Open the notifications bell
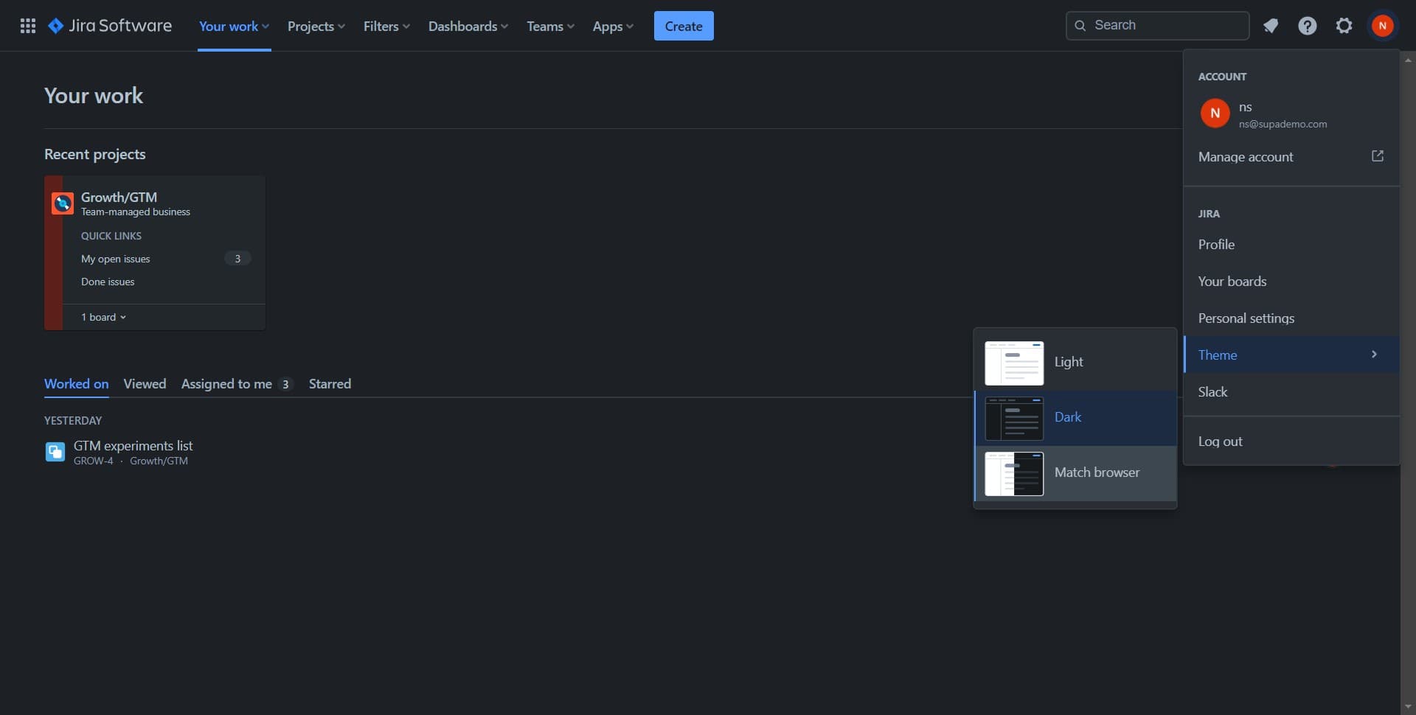The image size is (1416, 715). (1271, 25)
